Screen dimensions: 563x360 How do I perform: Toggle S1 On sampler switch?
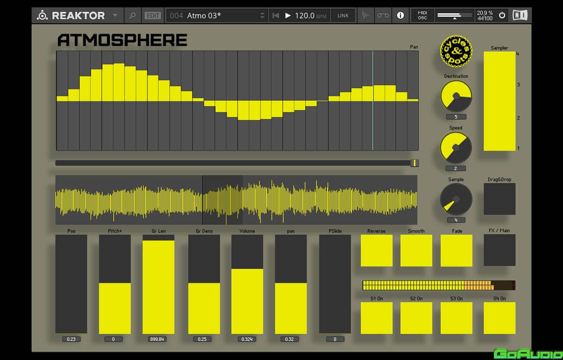[377, 318]
